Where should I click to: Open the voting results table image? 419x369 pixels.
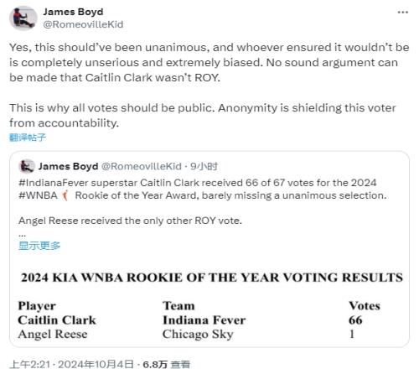click(x=210, y=304)
